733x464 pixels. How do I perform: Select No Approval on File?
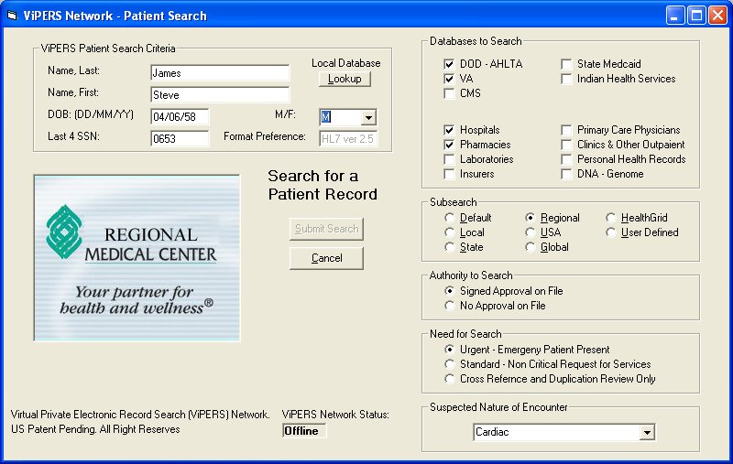[450, 306]
